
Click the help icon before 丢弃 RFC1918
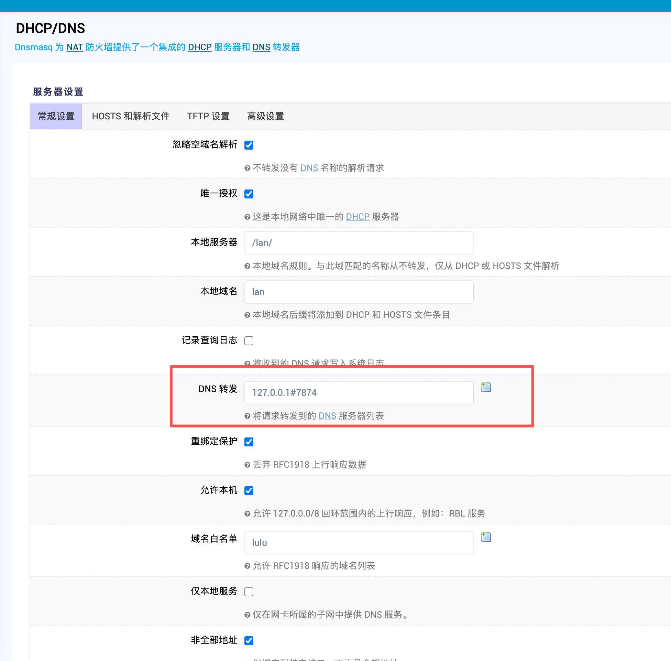coord(247,465)
